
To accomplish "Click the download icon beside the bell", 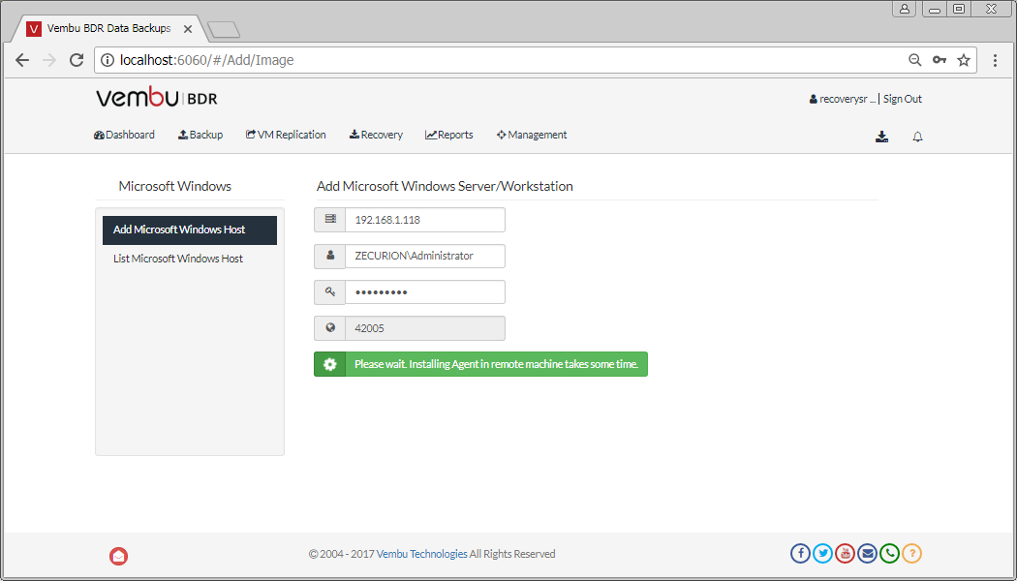I will tap(881, 137).
